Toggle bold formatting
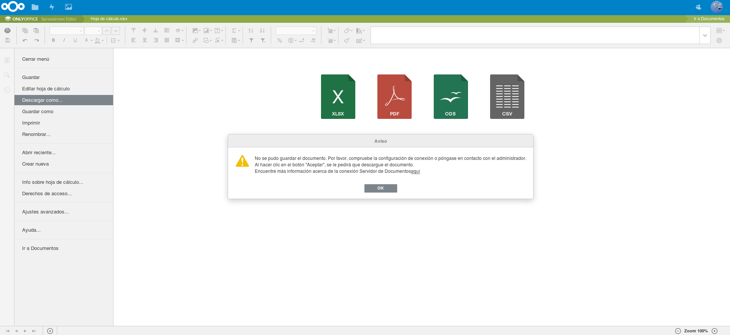This screenshot has height=335, width=730. [x=53, y=40]
